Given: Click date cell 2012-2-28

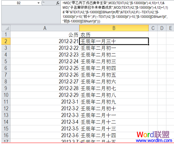Looking at the screenshot, I should pyautogui.click(x=45, y=88).
